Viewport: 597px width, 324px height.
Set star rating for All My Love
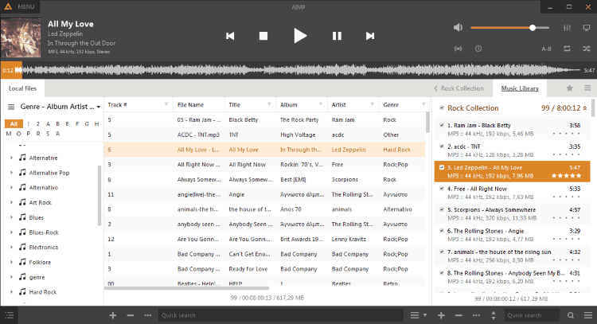[x=566, y=175]
